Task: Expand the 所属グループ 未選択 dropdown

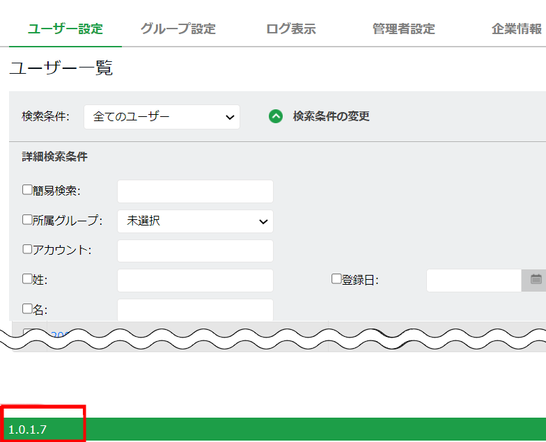Action: 195,221
